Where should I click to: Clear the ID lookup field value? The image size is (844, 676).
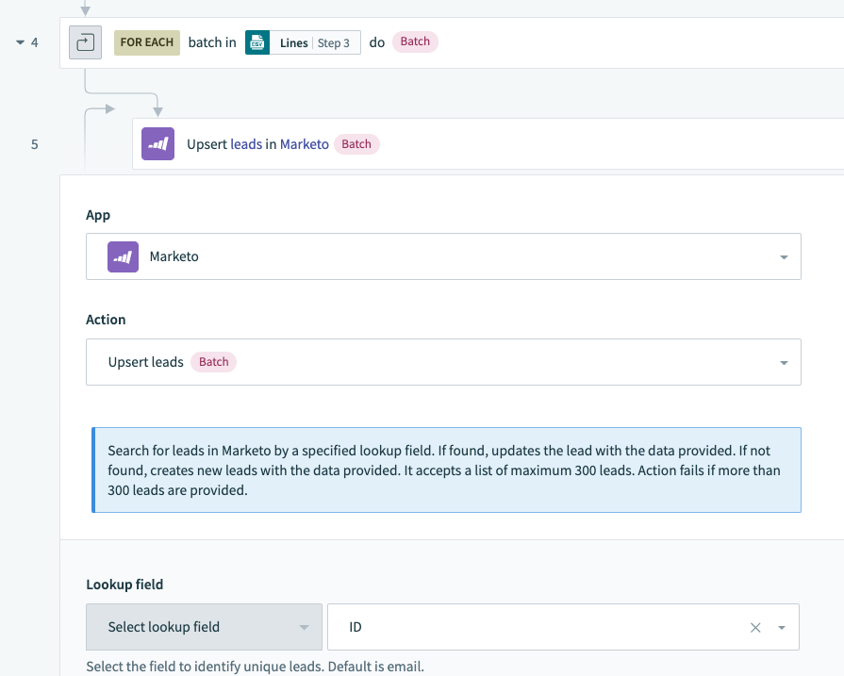coord(755,628)
